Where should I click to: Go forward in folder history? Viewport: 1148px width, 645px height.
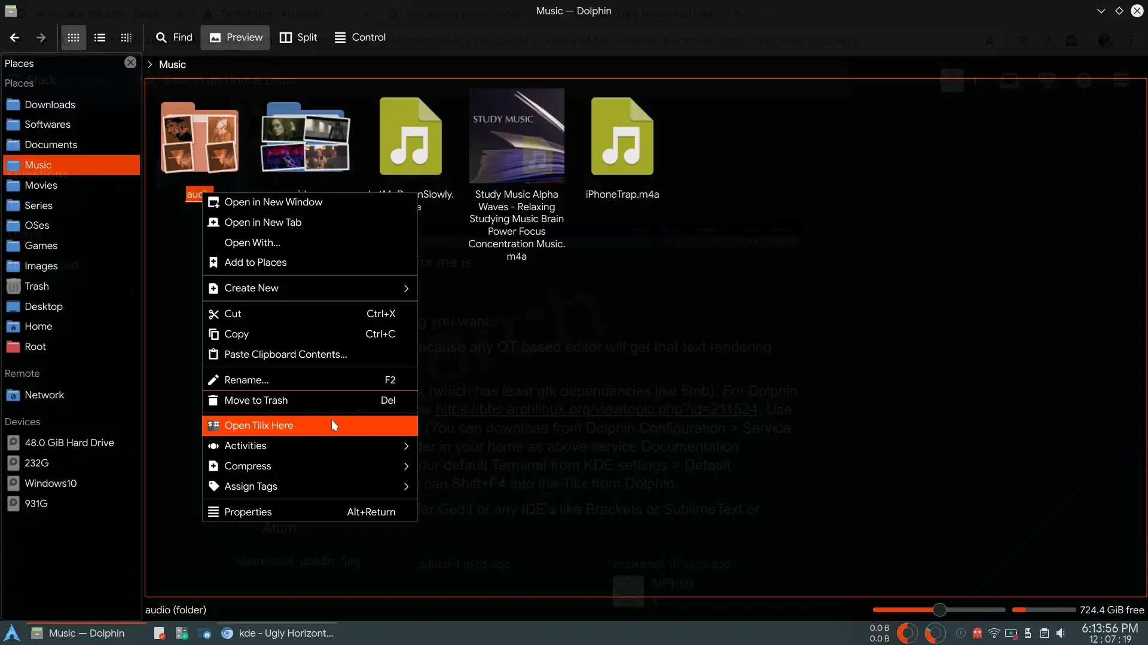(x=41, y=38)
